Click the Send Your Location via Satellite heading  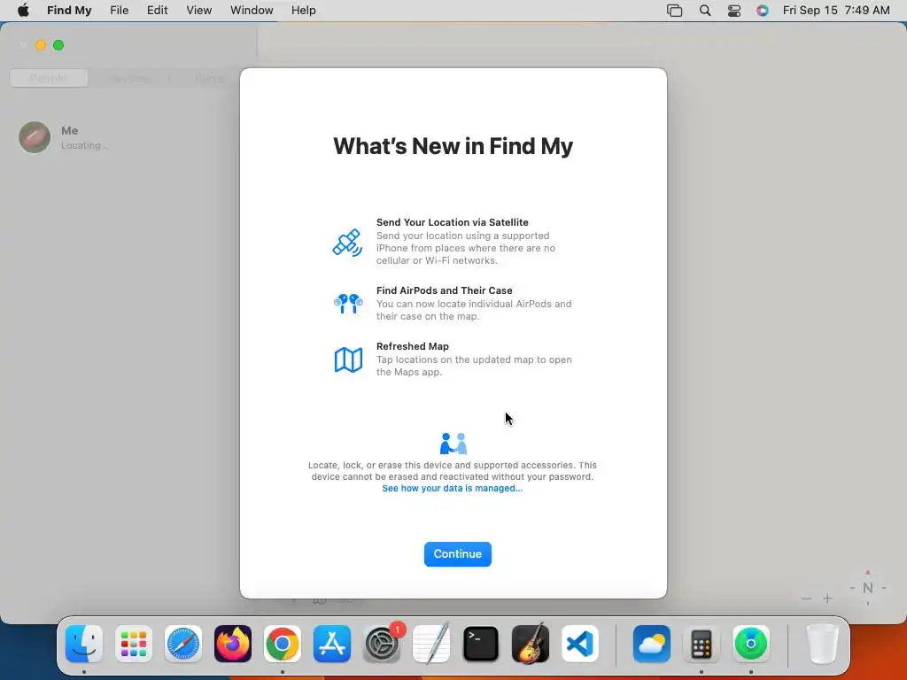tap(453, 222)
